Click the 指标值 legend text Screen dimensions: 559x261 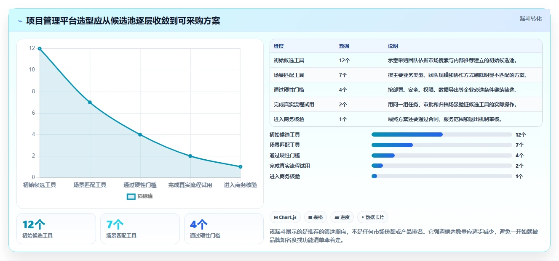(145, 196)
